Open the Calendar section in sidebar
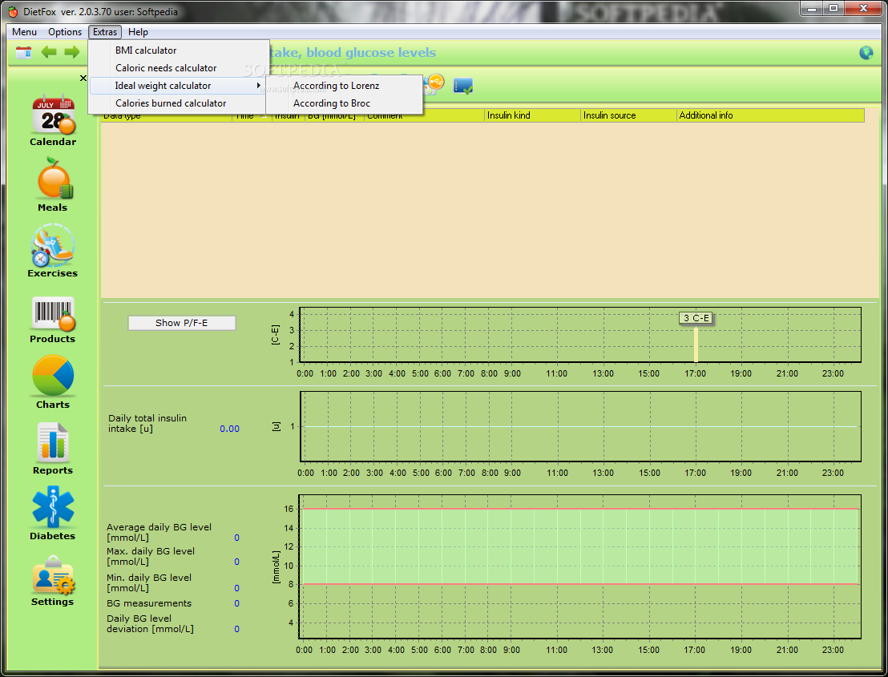The image size is (888, 677). coord(53,120)
